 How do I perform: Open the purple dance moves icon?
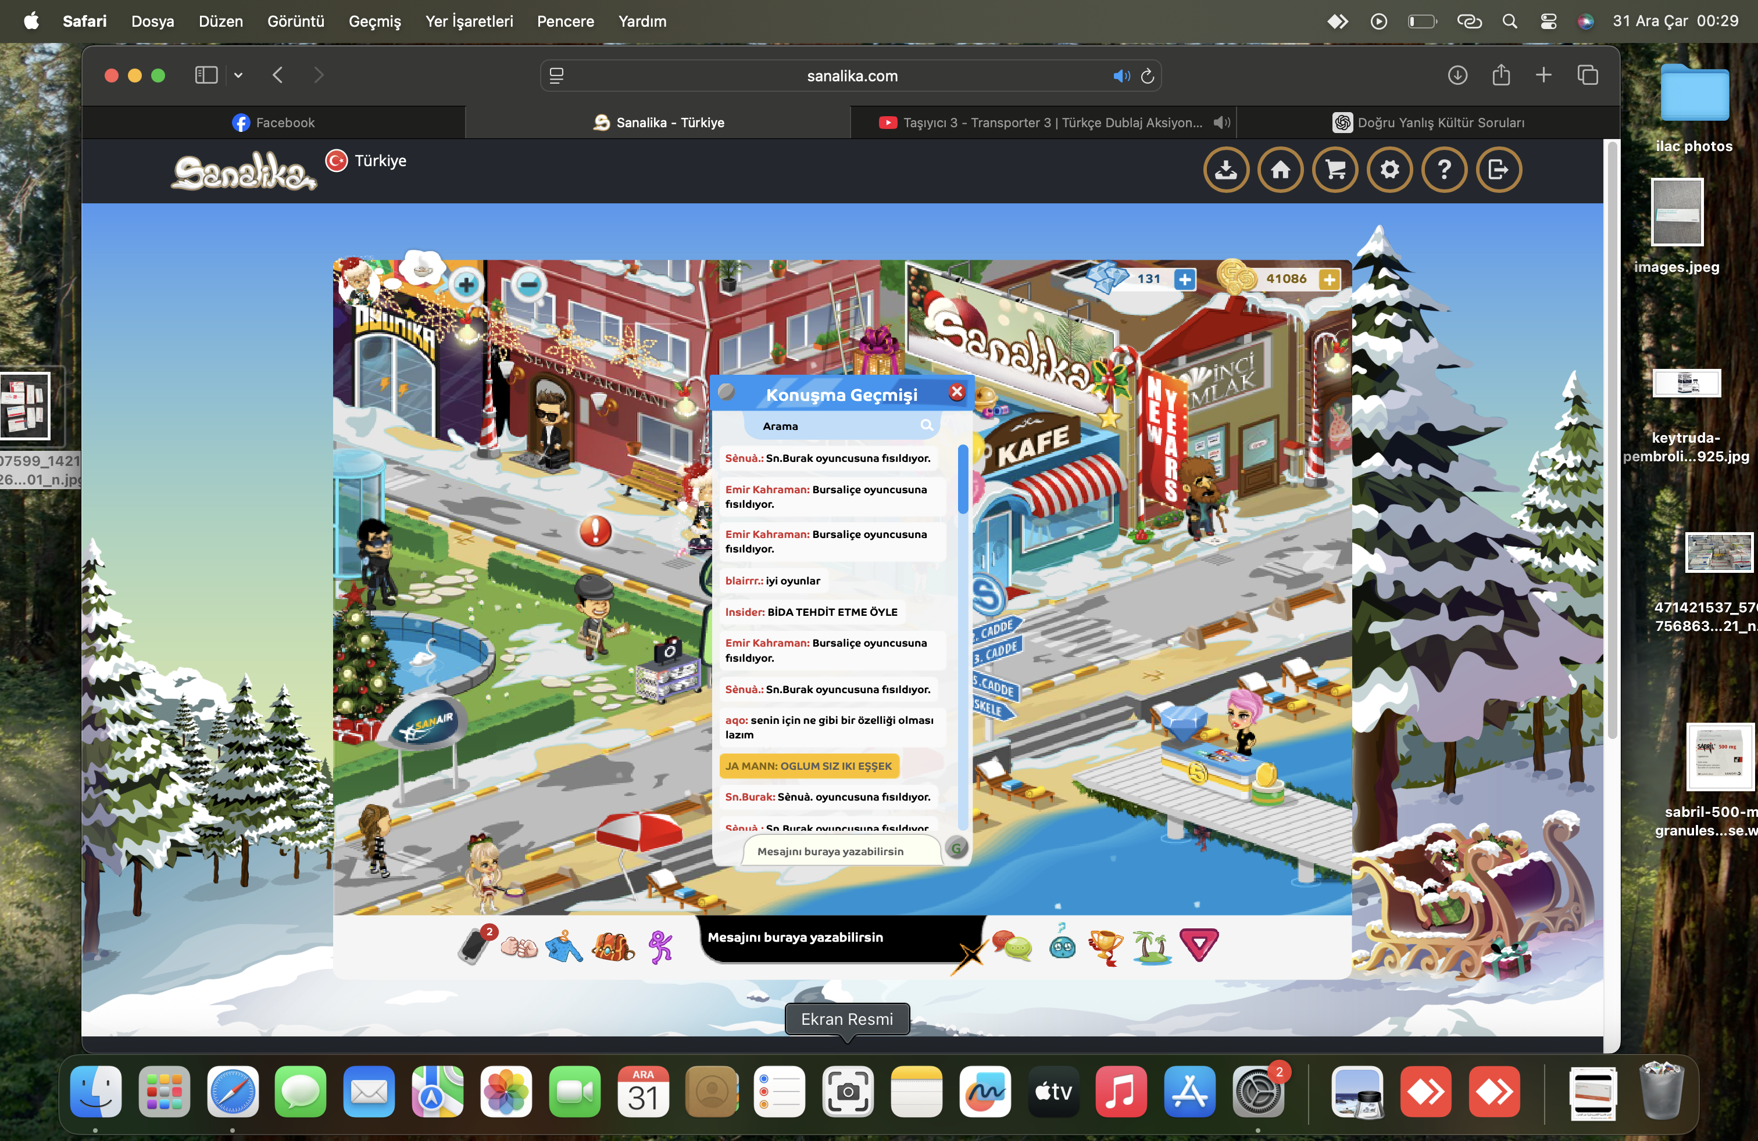(660, 946)
